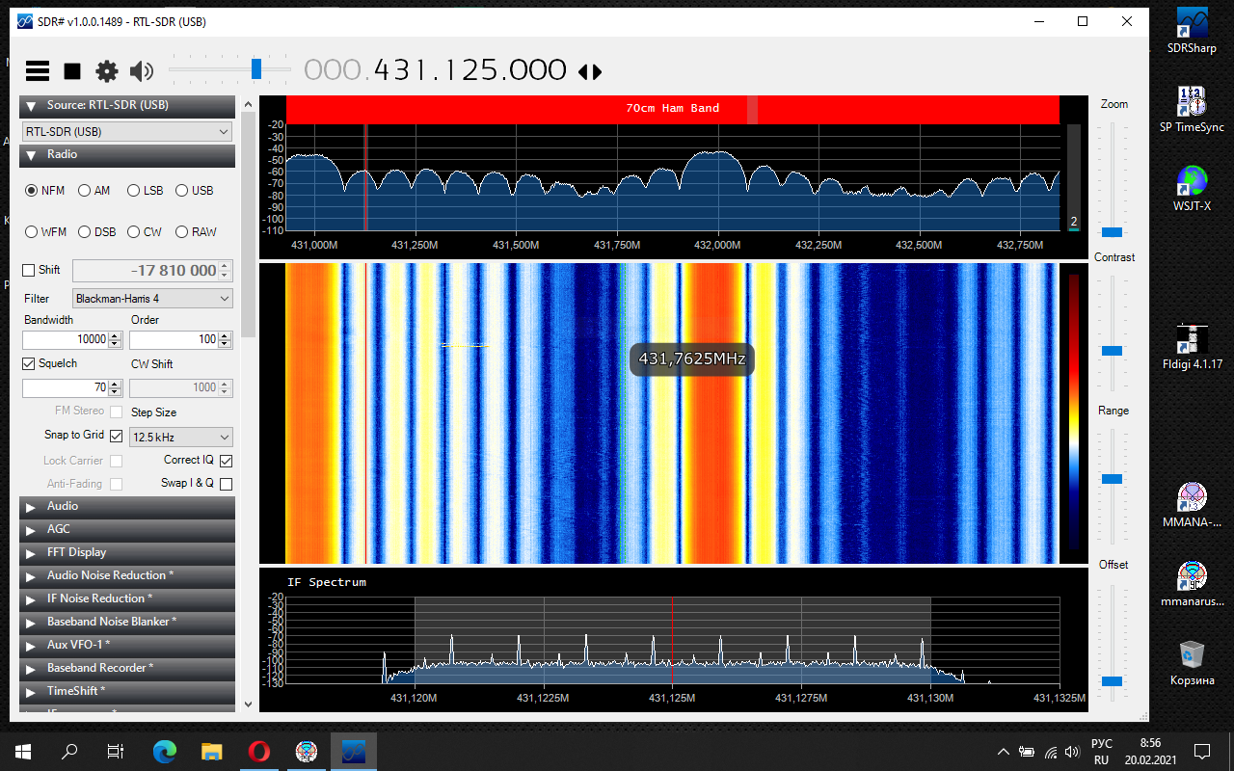Open the Filter type Blackman-Harris 4 dropdown
Screen dimensions: 1234x771
[x=152, y=299]
